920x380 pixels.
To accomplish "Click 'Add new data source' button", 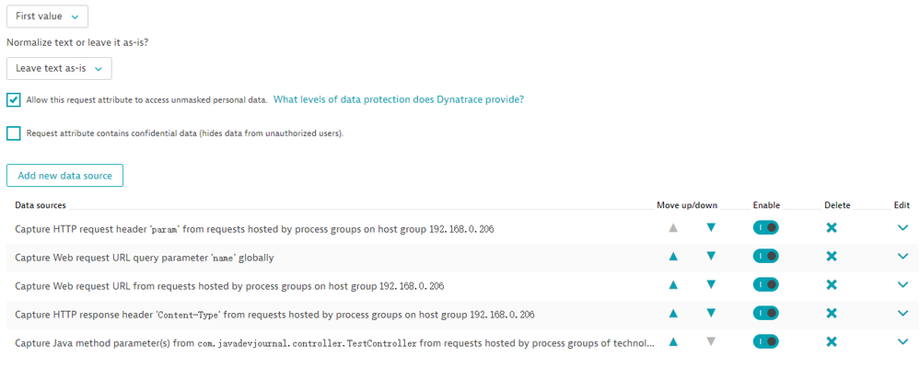I will click(64, 175).
